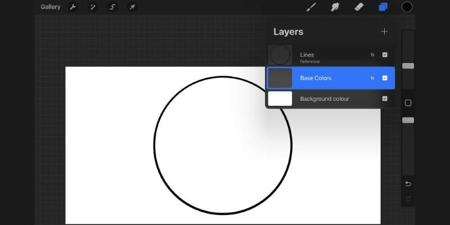
Task: Toggle visibility of Lines layer
Action: (385, 55)
